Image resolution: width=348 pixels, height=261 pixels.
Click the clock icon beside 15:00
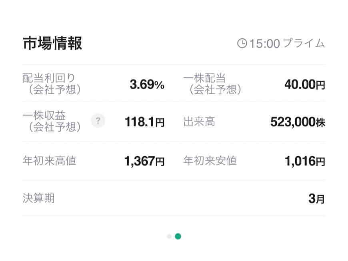tap(242, 43)
